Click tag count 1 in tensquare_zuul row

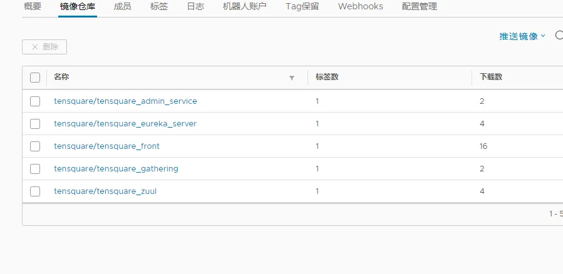[x=318, y=191]
